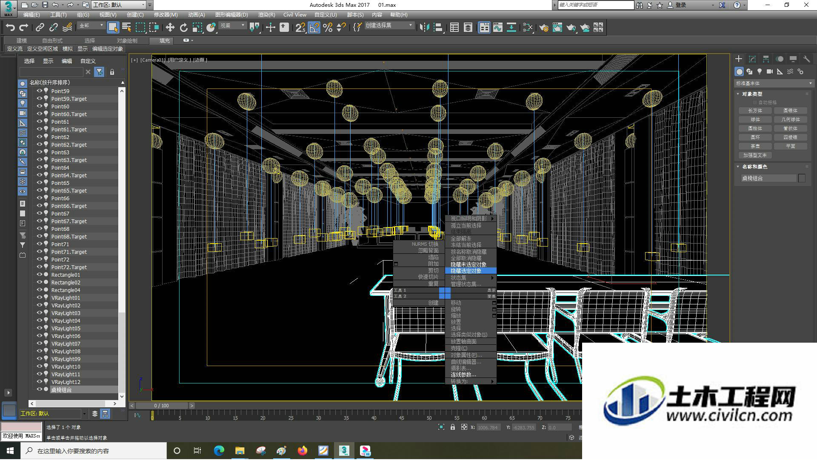Click the Undo arrow in main toolbar
Image resolution: width=817 pixels, height=460 pixels.
click(x=10, y=28)
